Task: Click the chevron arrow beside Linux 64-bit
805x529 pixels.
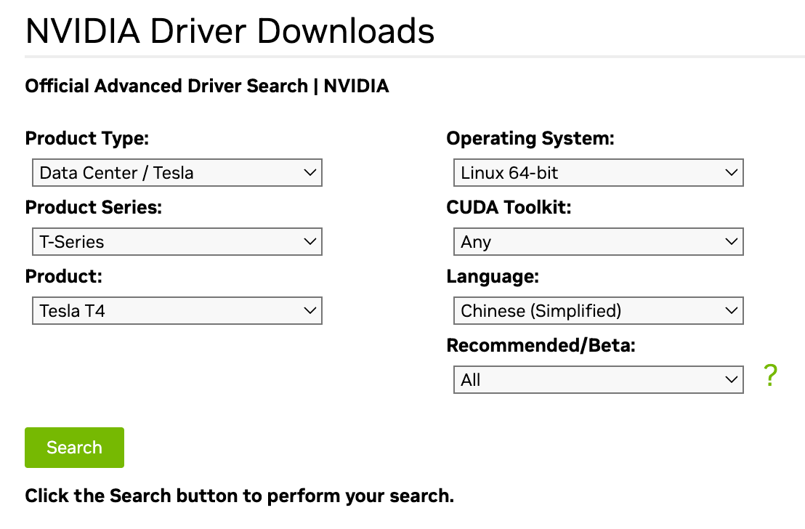Action: click(x=732, y=173)
